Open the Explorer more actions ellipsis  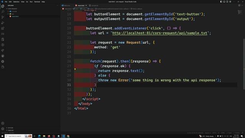(57, 5)
